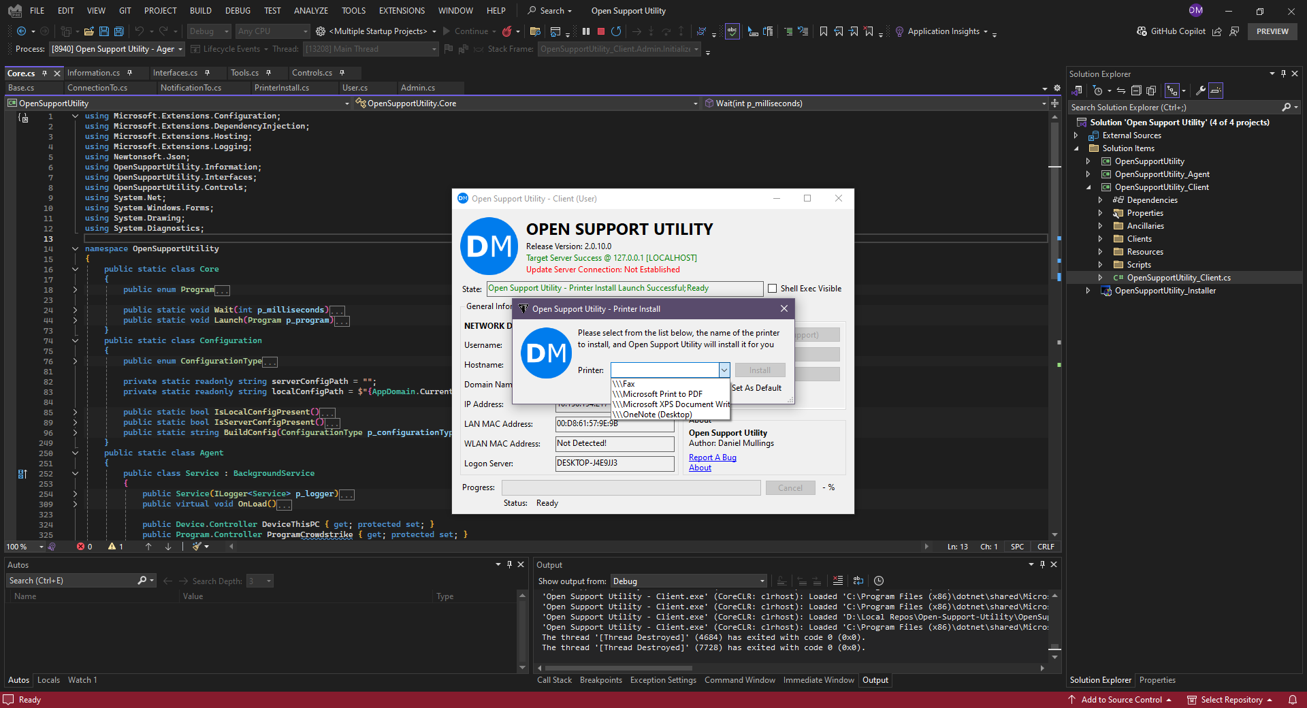Click the Save All toolbar icon
This screenshot has width=1307, height=708.
pos(119,31)
